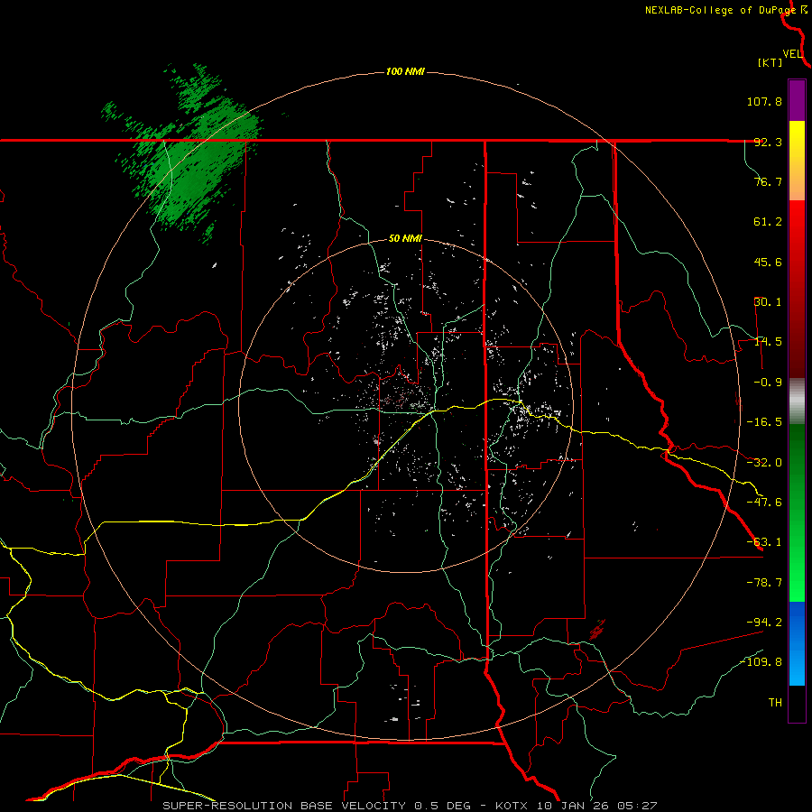Click the 92.3 velocity scale value
Image resolution: width=812 pixels, height=812 pixels.
coord(768,142)
